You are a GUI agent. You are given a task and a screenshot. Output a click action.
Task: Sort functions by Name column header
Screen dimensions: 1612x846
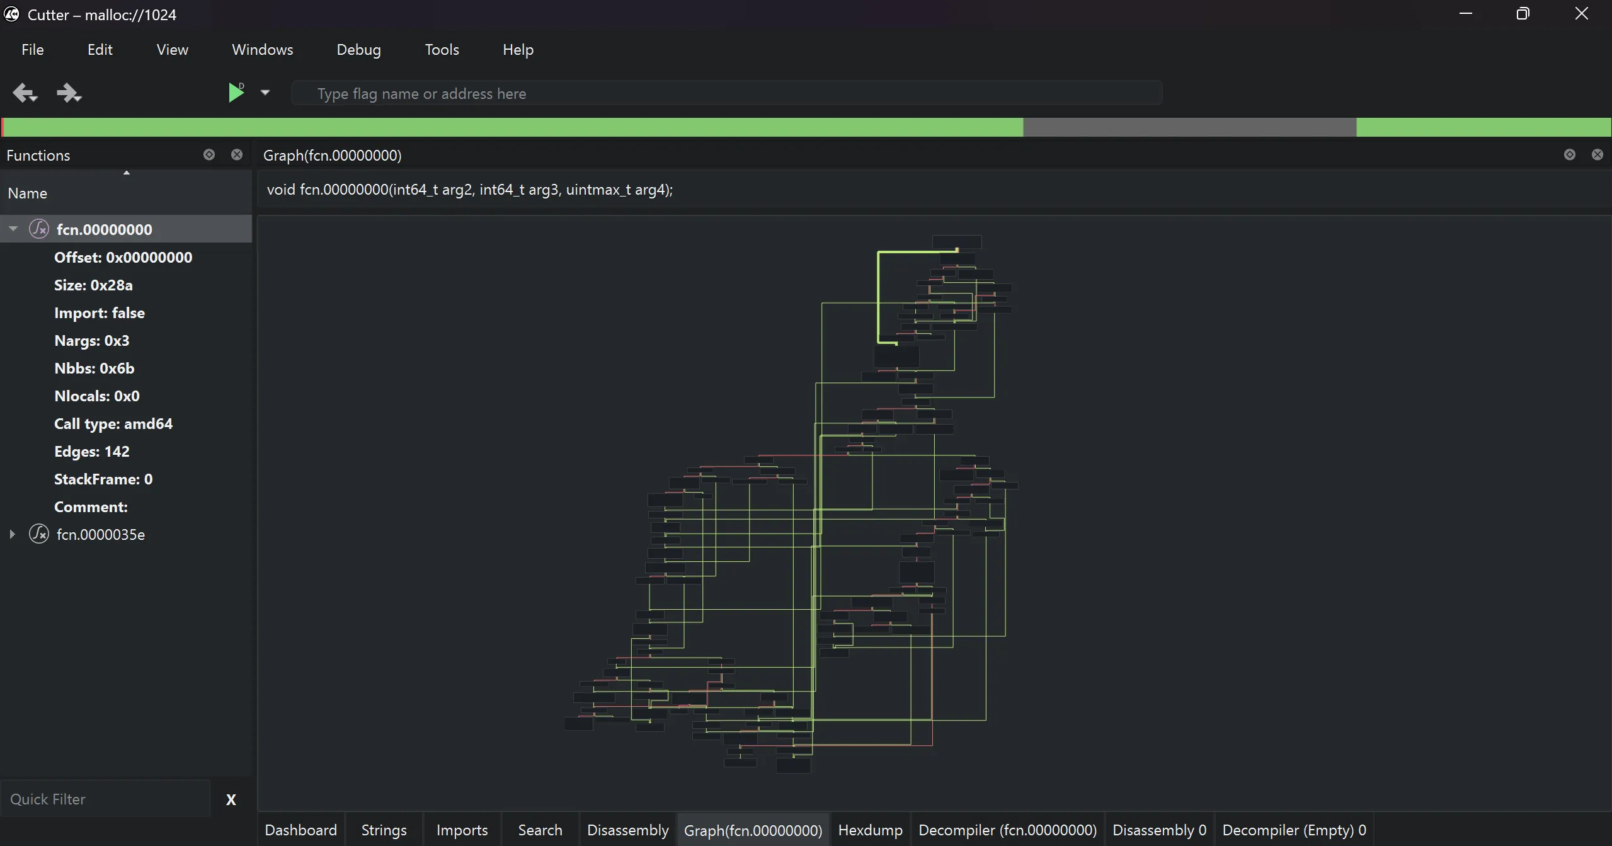tap(28, 193)
